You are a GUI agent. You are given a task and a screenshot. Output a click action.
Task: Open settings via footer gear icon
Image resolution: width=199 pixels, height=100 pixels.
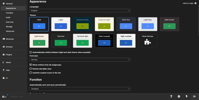pos(179,97)
